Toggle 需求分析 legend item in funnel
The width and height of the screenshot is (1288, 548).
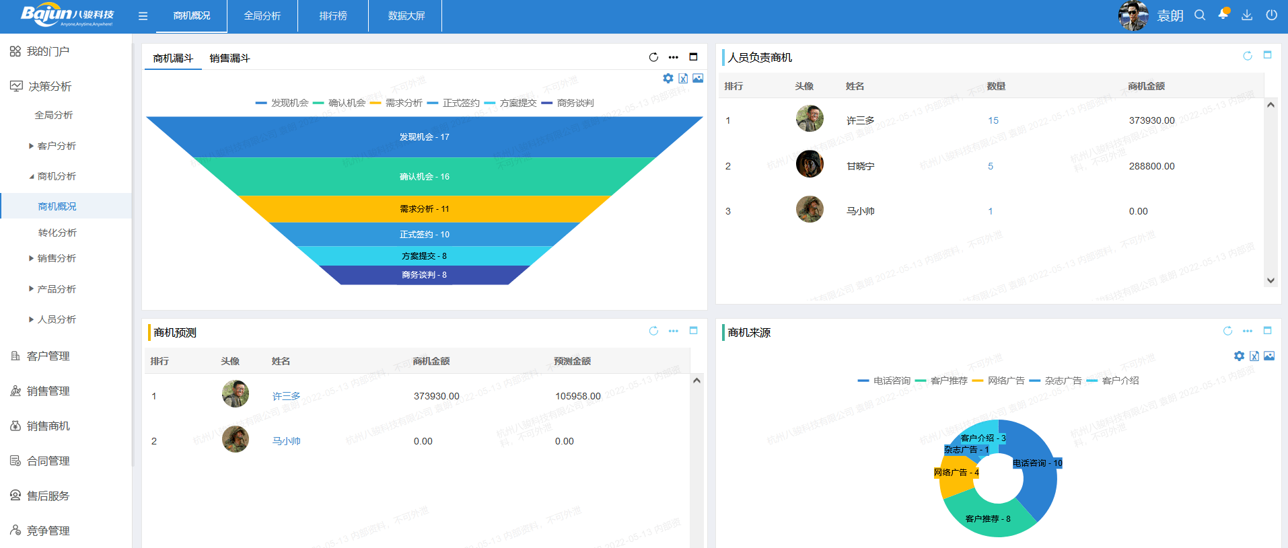396,103
